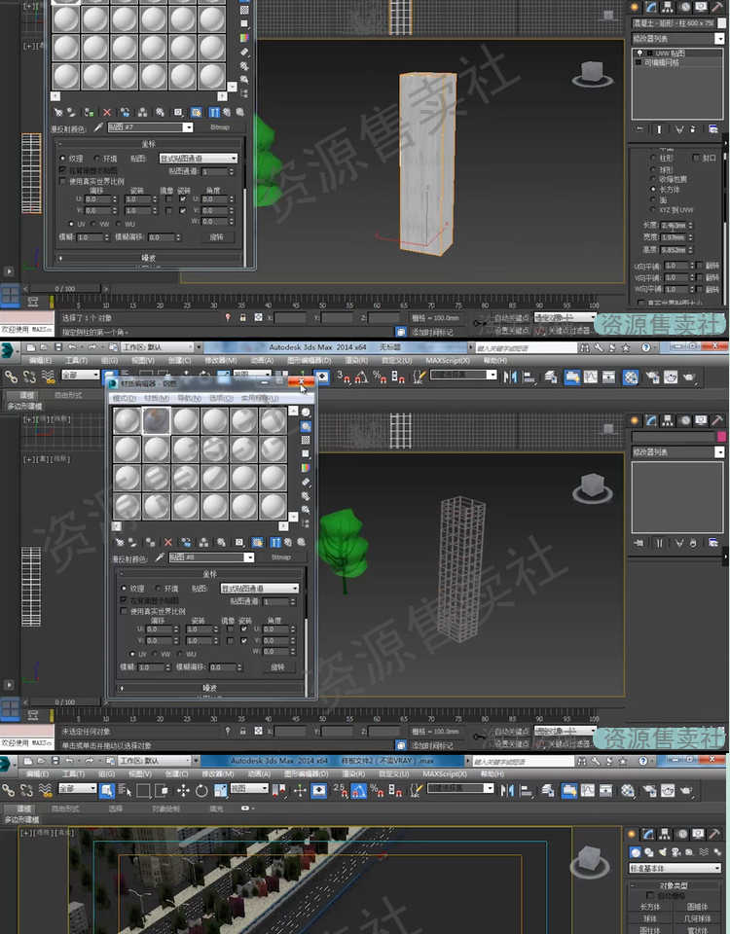The height and width of the screenshot is (934, 730).
Task: Toggle 封口 checkbox in UVW column window
Action: 695,158
